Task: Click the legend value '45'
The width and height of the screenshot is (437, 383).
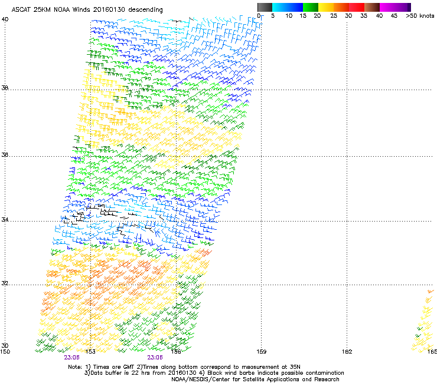Action: (394, 16)
